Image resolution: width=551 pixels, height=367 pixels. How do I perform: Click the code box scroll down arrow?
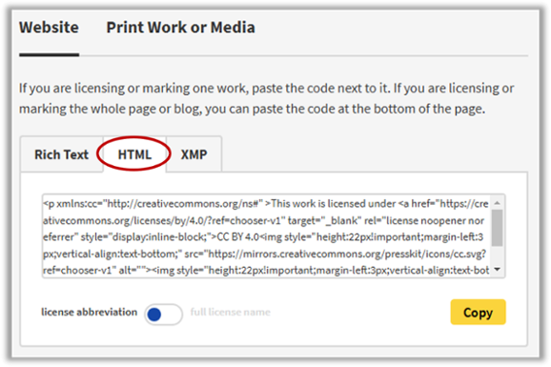pos(497,269)
